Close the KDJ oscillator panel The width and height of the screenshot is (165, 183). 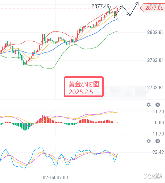tap(158, 141)
